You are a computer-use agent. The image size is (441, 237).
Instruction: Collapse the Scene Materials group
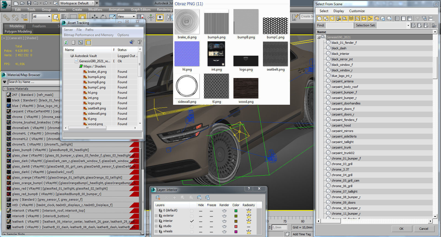tap(5, 89)
